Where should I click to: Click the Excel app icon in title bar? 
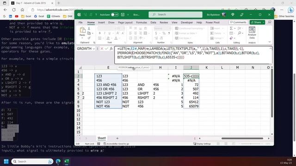coord(79,14)
